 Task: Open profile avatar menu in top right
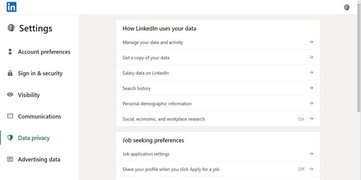tap(347, 7)
